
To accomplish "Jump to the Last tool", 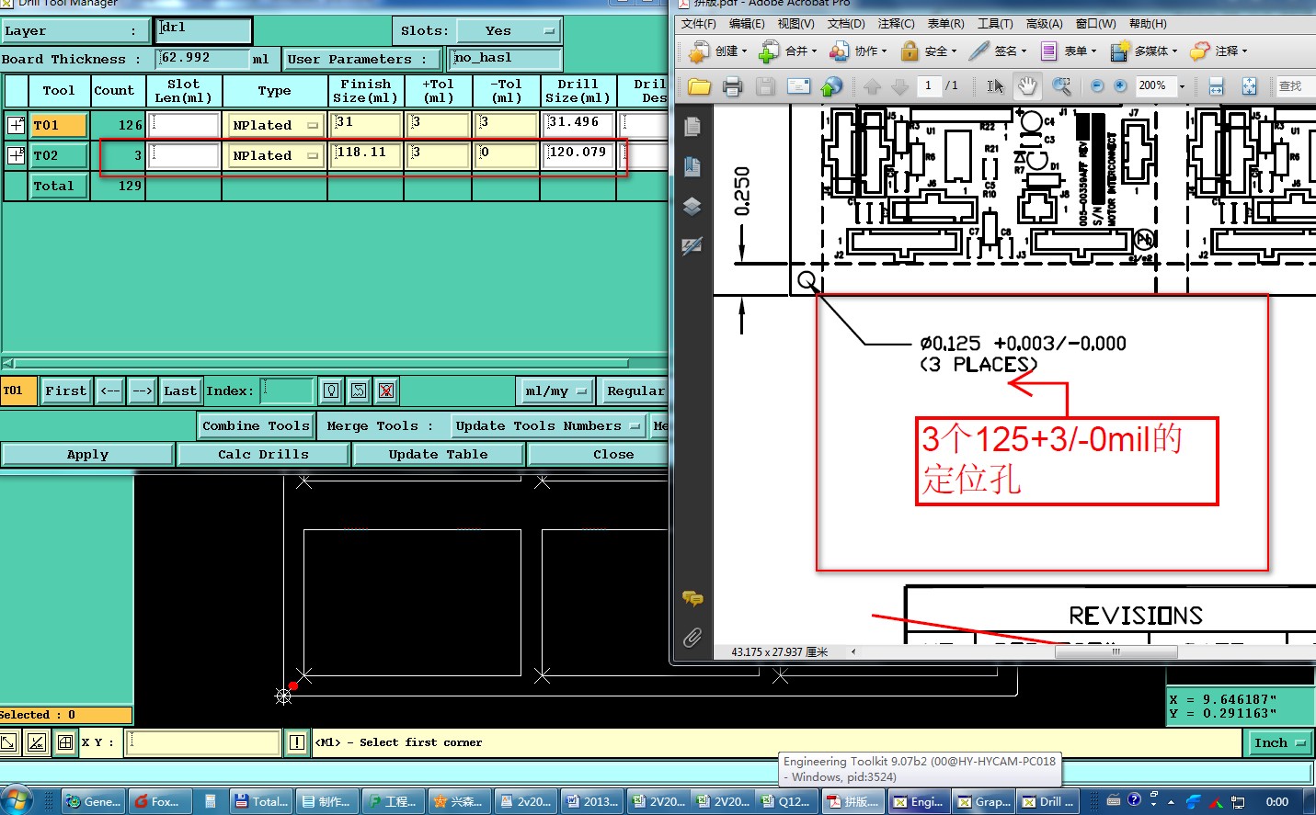I will coord(180,391).
